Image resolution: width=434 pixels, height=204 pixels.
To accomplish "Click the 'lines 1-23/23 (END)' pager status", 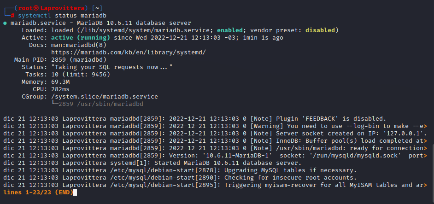I will tap(38, 192).
